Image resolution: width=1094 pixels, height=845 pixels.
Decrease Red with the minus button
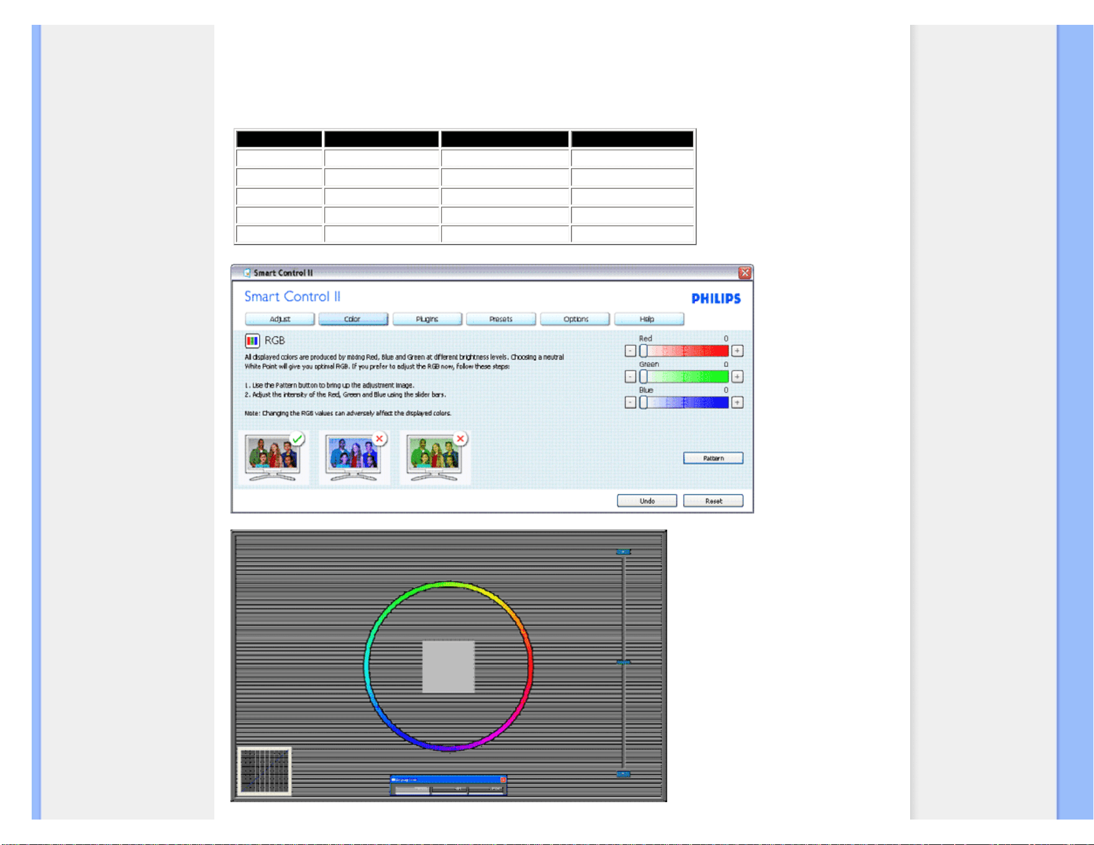630,351
